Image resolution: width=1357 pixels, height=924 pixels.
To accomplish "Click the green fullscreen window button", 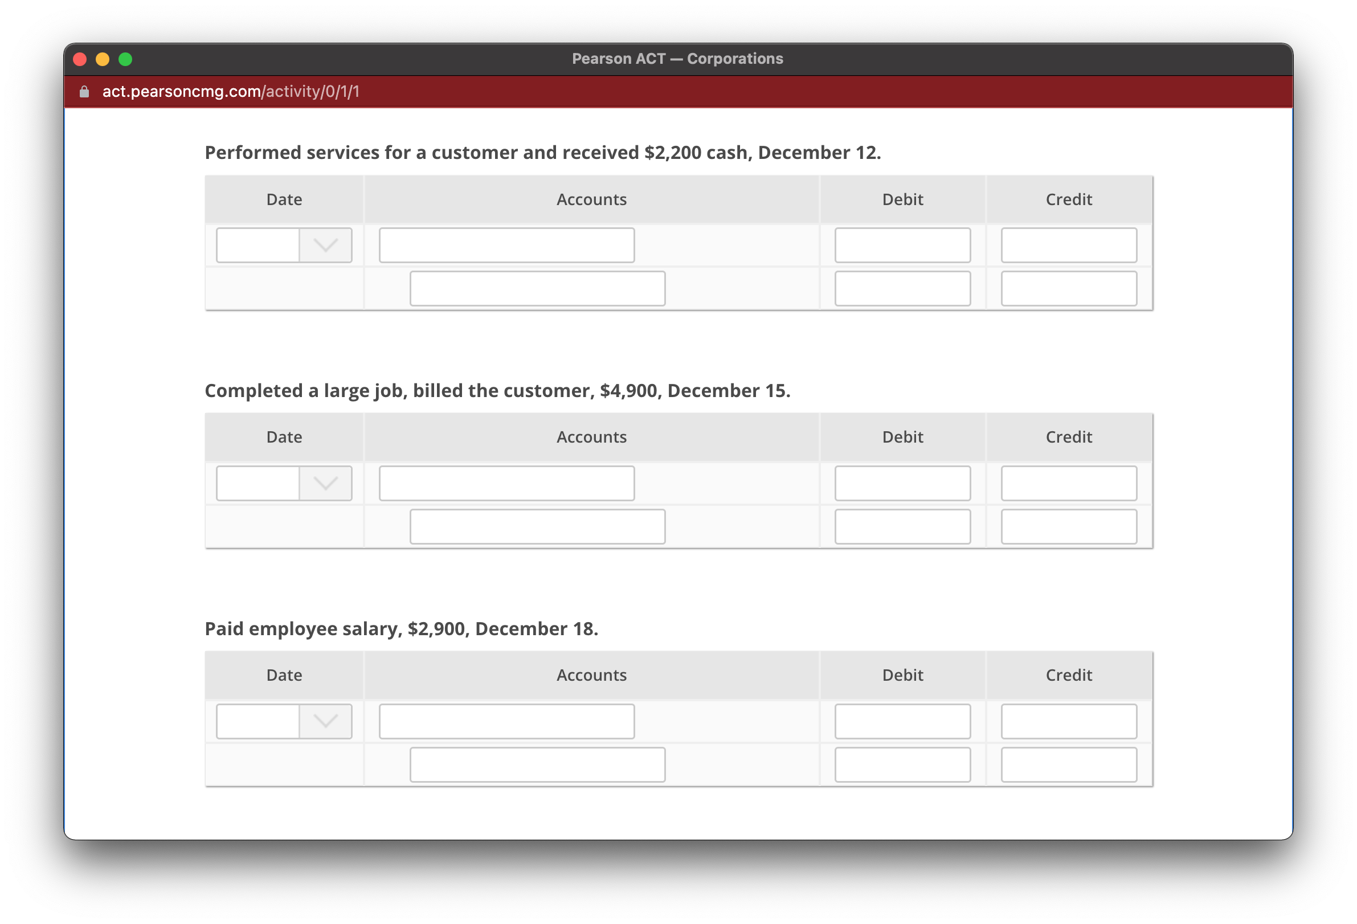I will [125, 60].
